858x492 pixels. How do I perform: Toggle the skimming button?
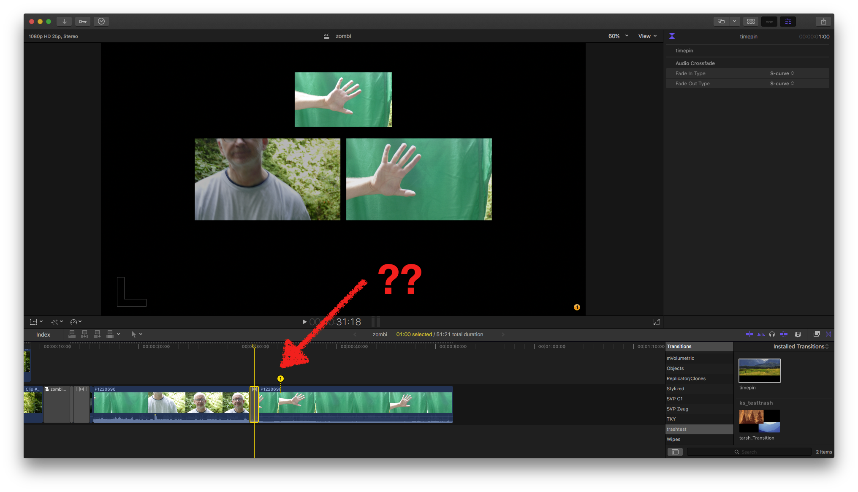pyautogui.click(x=749, y=334)
